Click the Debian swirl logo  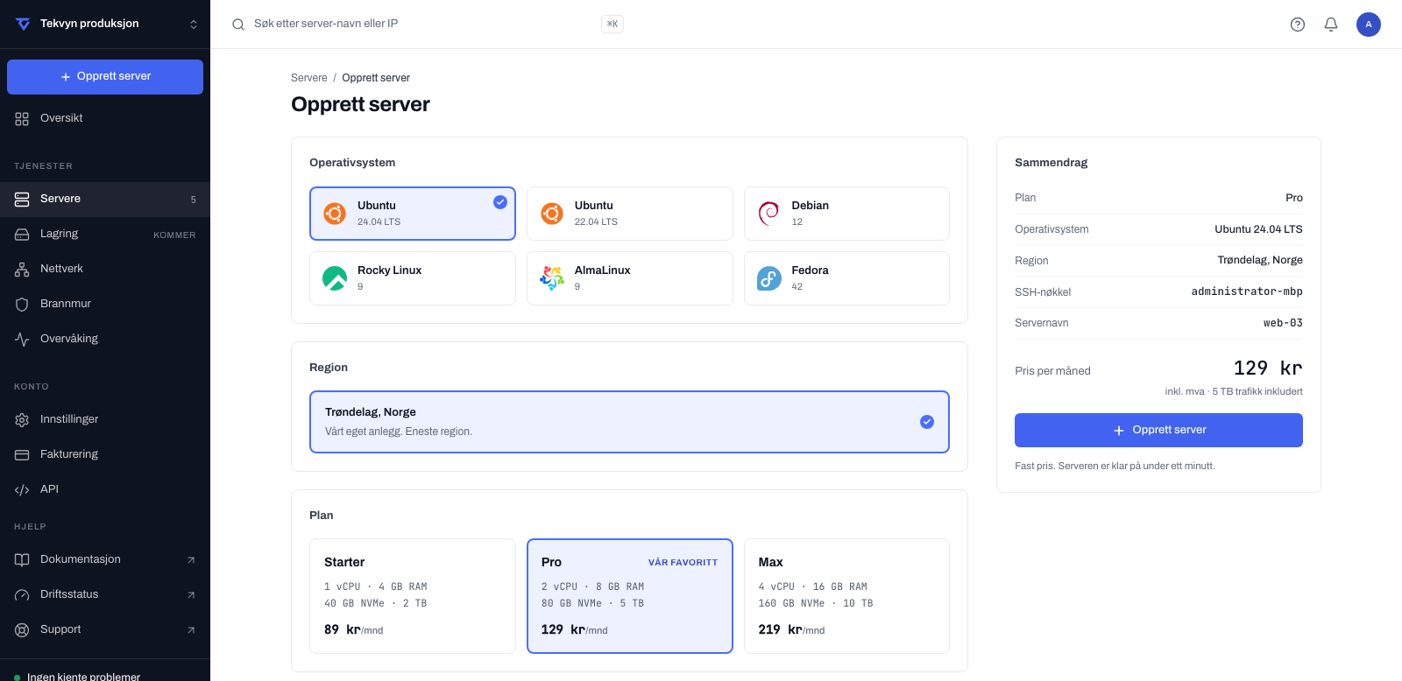coord(768,214)
